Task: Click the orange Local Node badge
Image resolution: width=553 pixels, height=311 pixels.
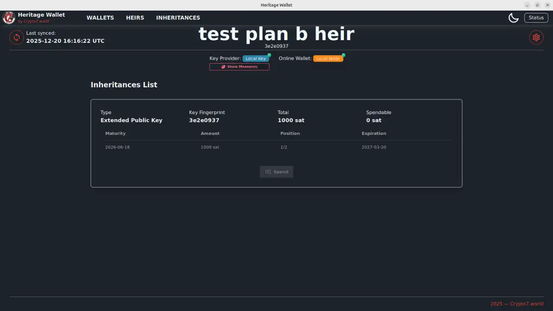Action: click(328, 59)
